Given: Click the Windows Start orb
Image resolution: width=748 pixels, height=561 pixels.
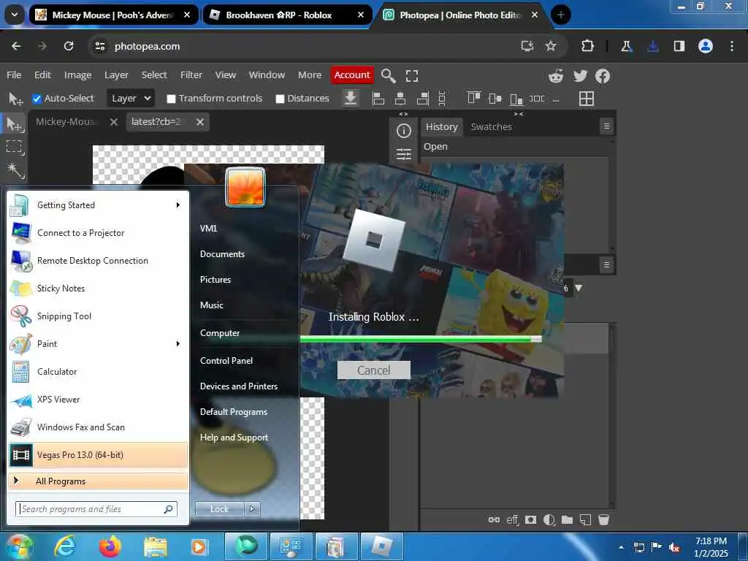Looking at the screenshot, I should click(18, 546).
